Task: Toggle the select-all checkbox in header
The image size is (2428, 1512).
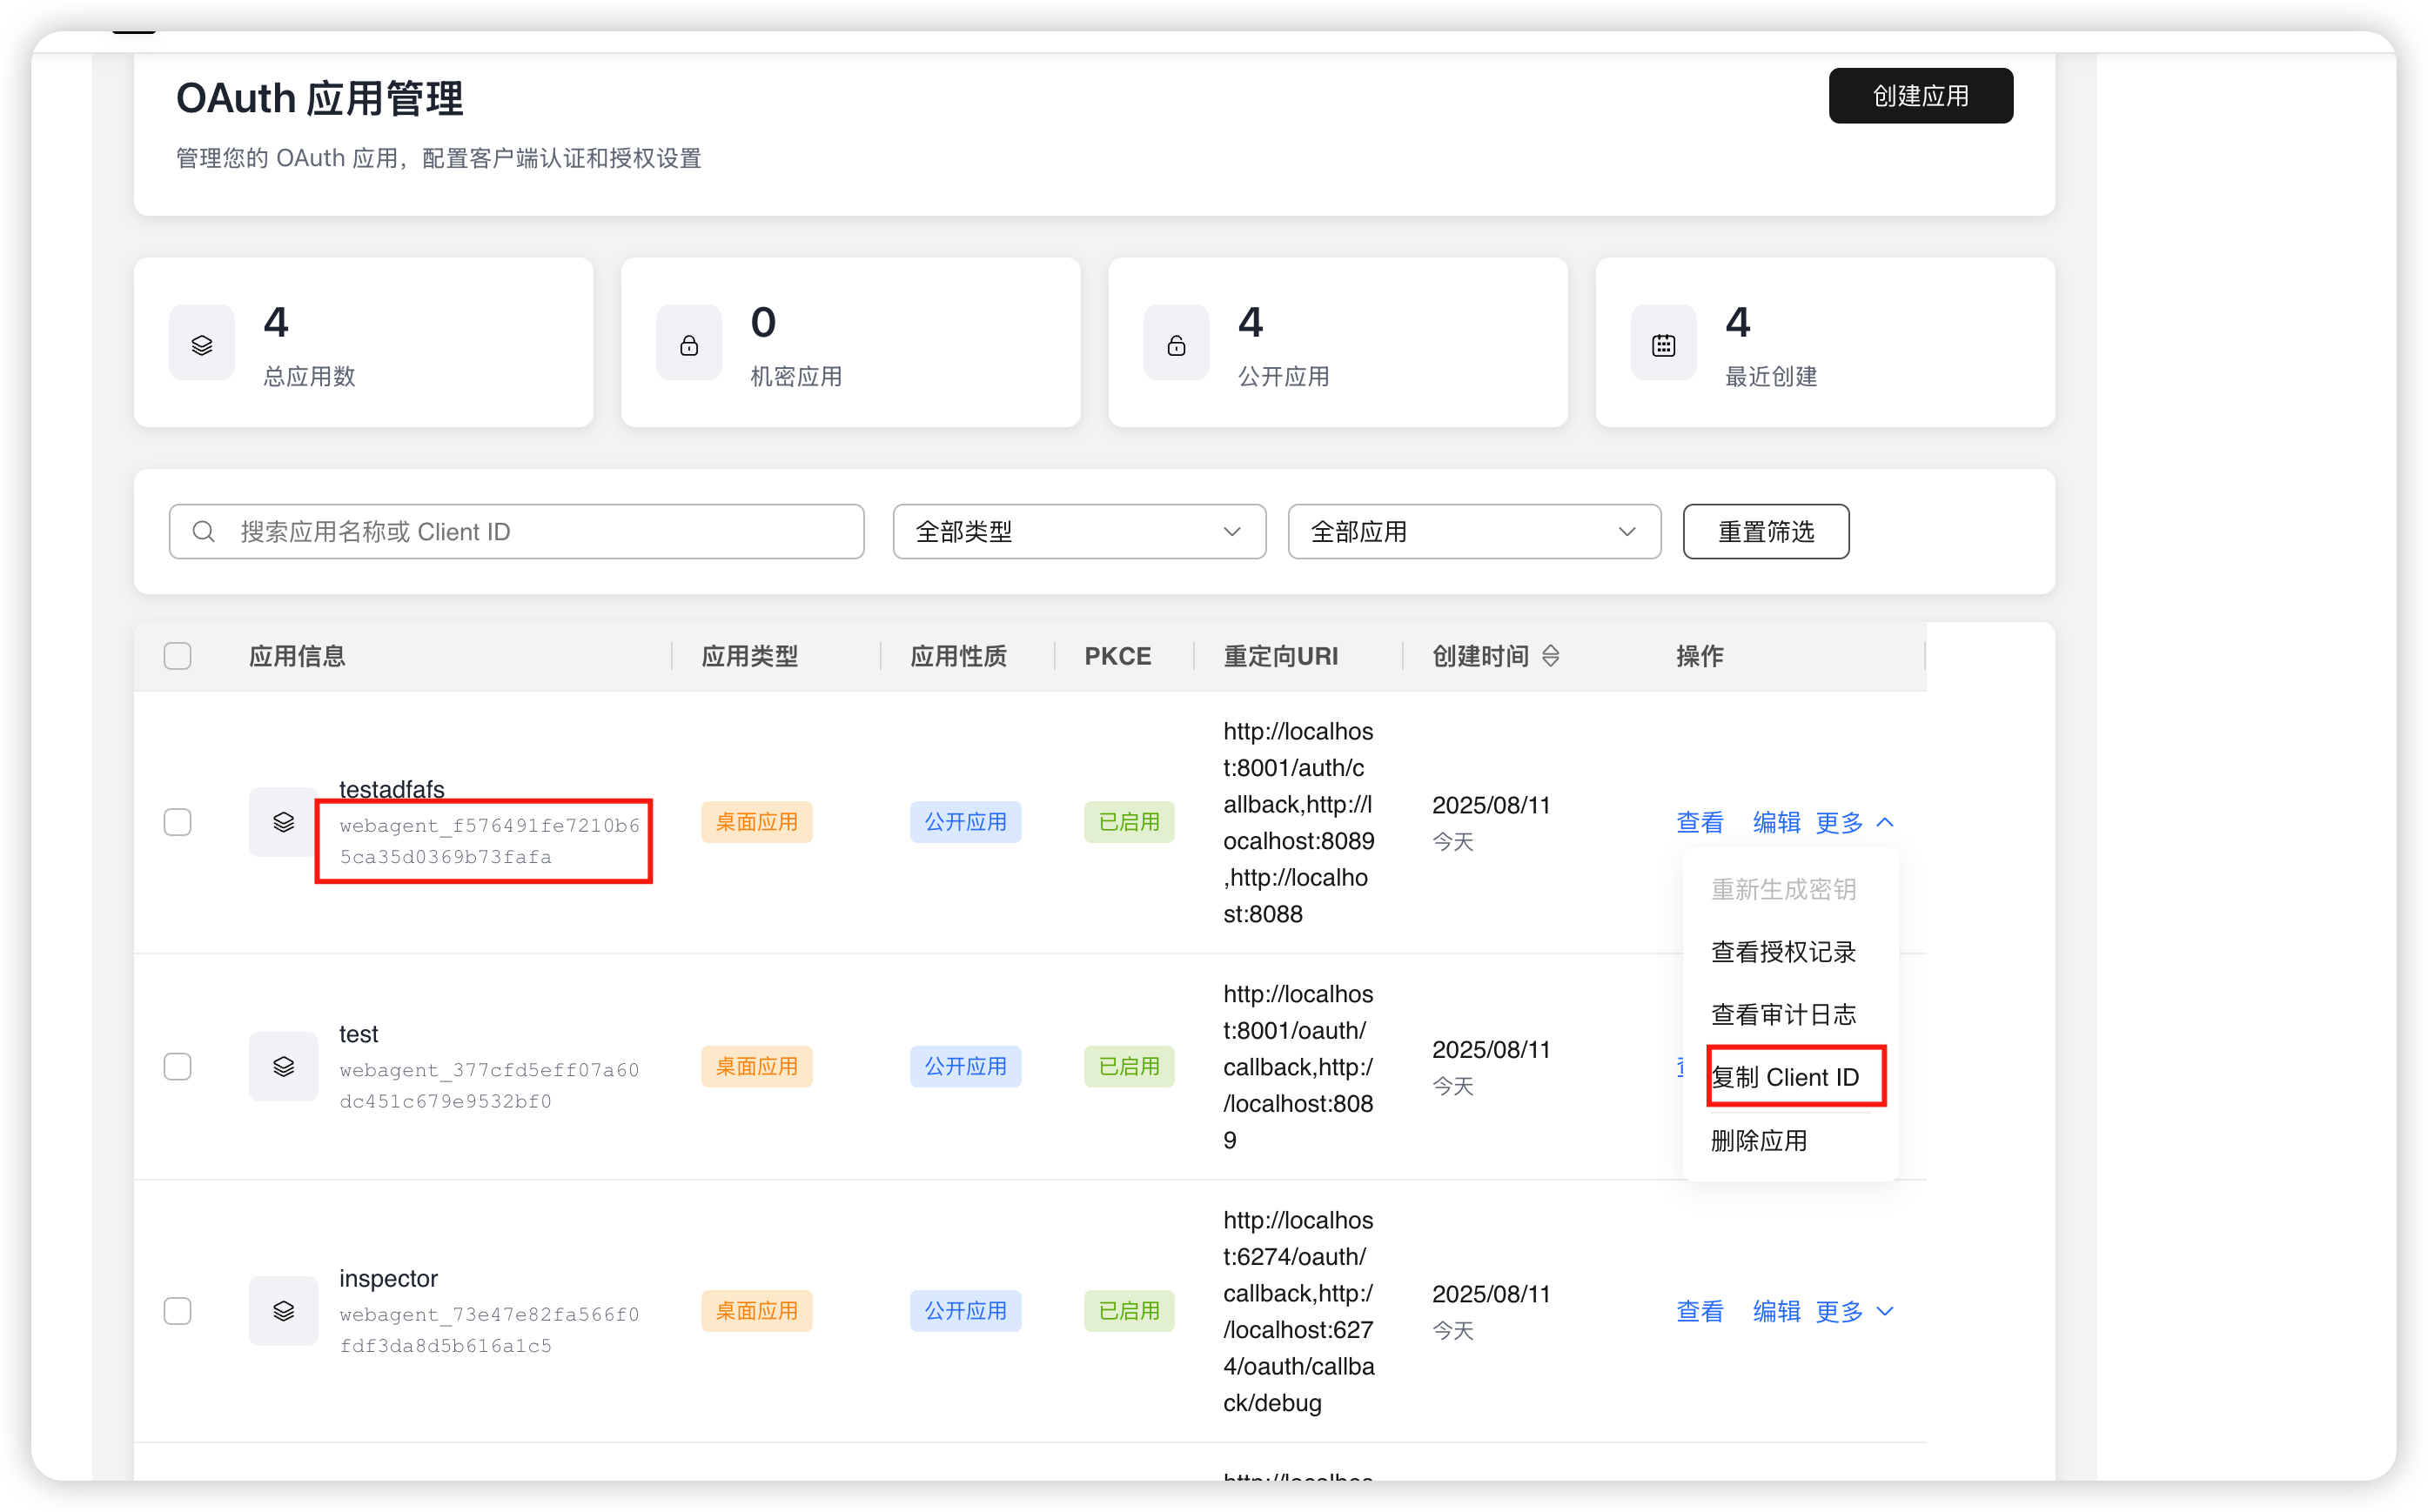Action: pyautogui.click(x=178, y=656)
